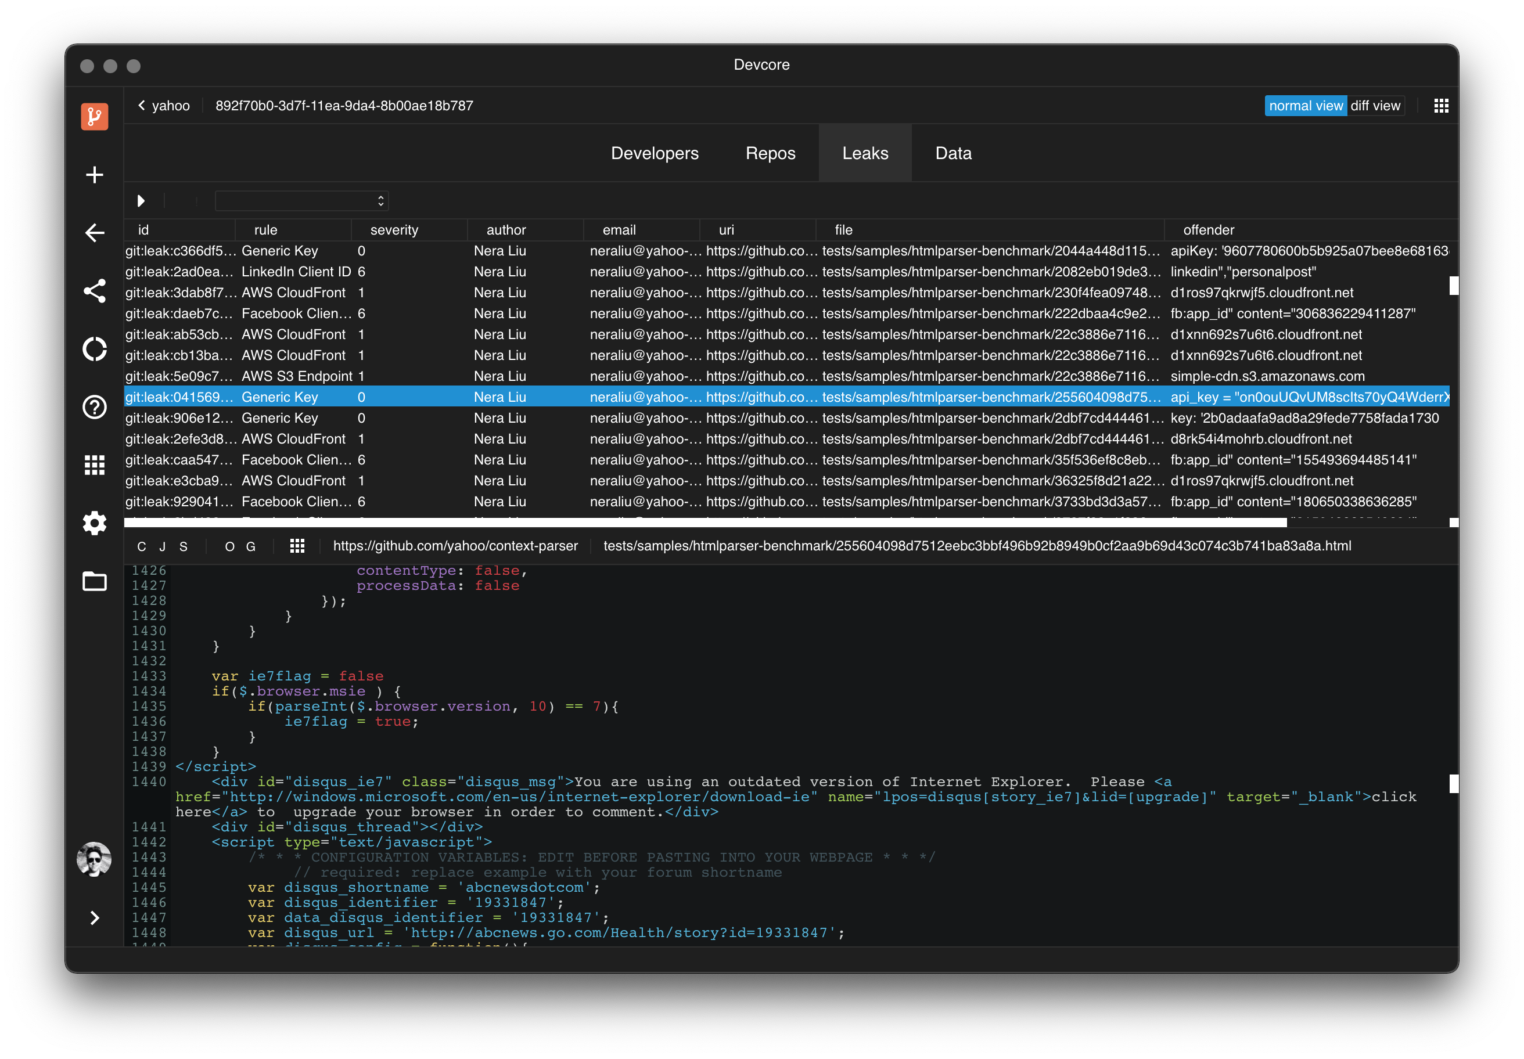Open the settings gear in sidebar
Image resolution: width=1524 pixels, height=1059 pixels.
pyautogui.click(x=94, y=523)
